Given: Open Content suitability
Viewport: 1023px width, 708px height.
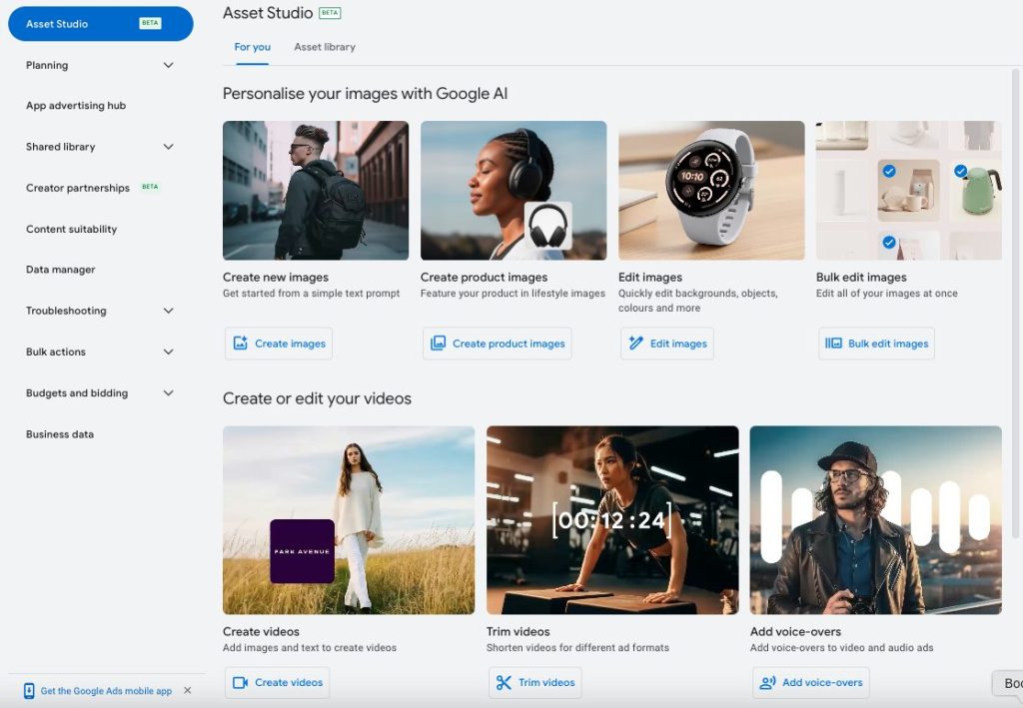Looking at the screenshot, I should [x=71, y=229].
